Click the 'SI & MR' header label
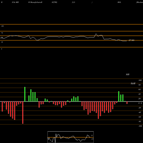The width and height of the screenshot is (143, 143). (x=15, y=2)
